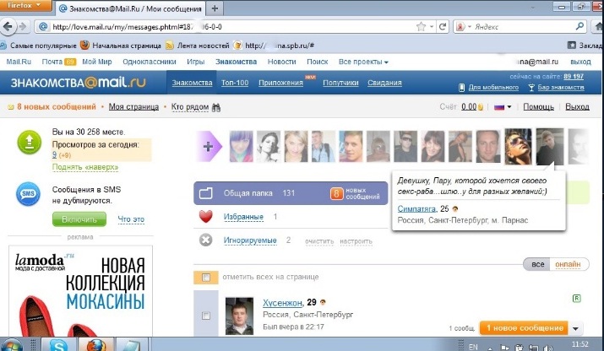Select the Знакомства@Mail.Ru browser tab
604x351 pixels.
click(x=130, y=8)
